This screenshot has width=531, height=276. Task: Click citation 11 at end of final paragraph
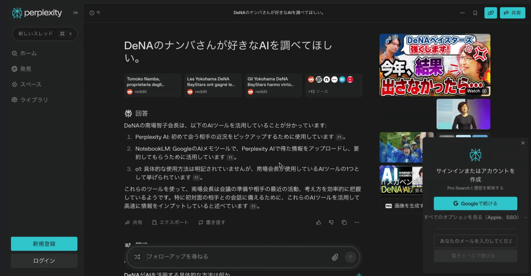[253, 207]
